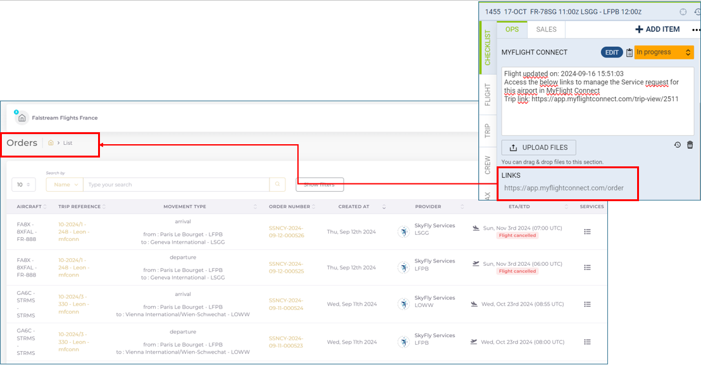Click the MYFLIGHT CONNECT item title
701x365 pixels.
(534, 53)
